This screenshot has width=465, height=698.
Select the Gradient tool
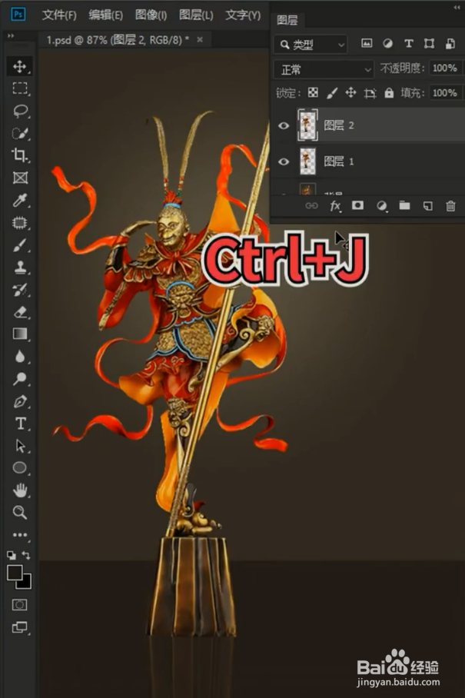[x=19, y=334]
